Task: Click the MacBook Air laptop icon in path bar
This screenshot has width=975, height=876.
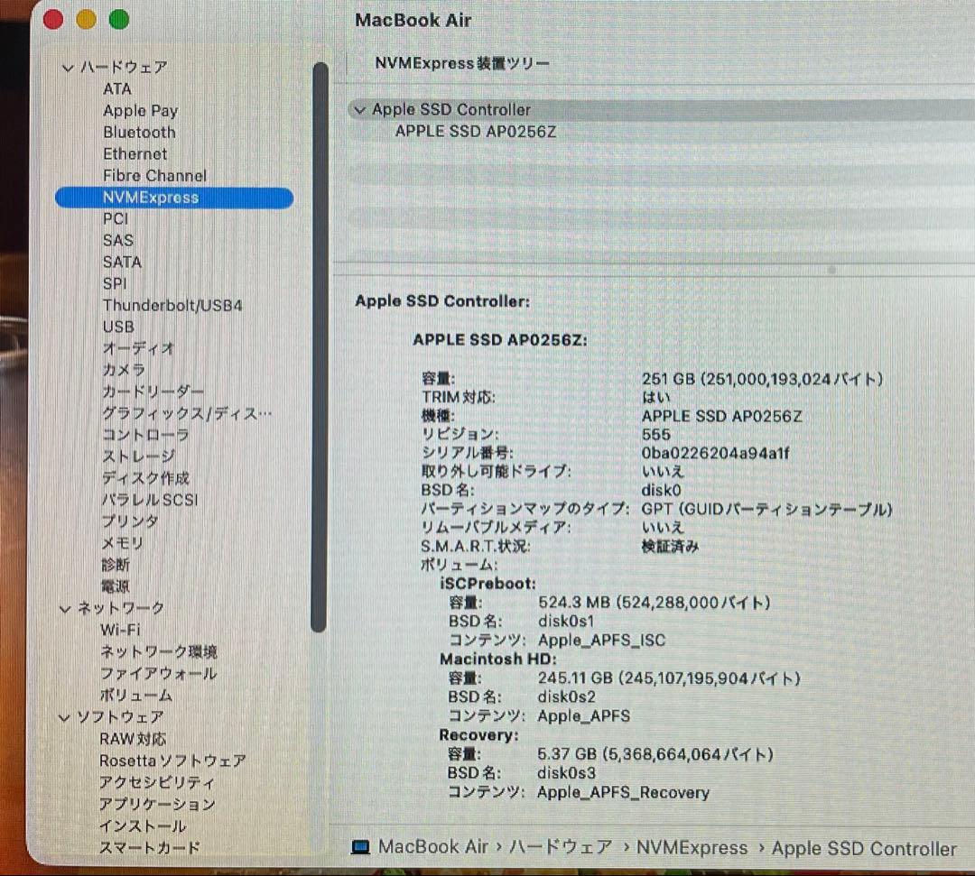Action: [x=360, y=847]
